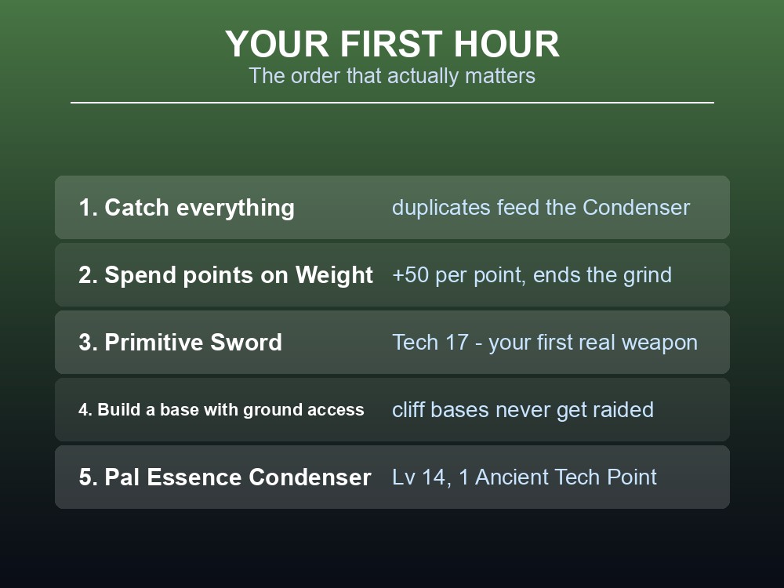Click 'Tech 17 - your first real weapon'
784x588 pixels.
pyautogui.click(x=545, y=343)
